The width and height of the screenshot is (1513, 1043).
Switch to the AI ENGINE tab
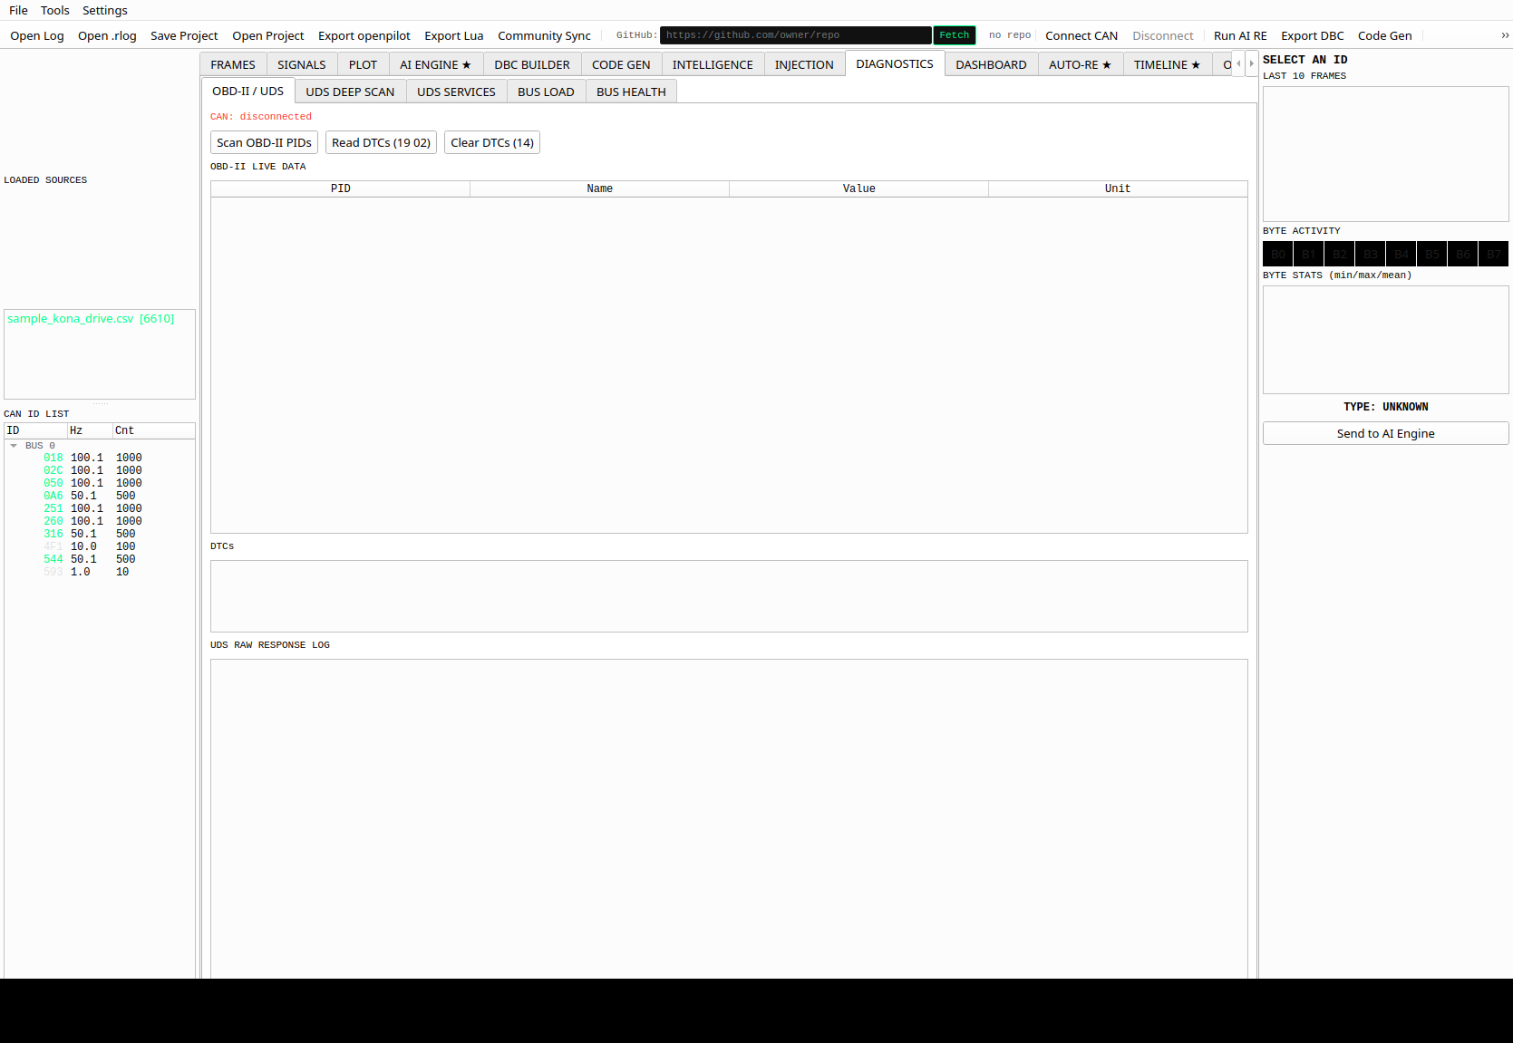pyautogui.click(x=435, y=64)
